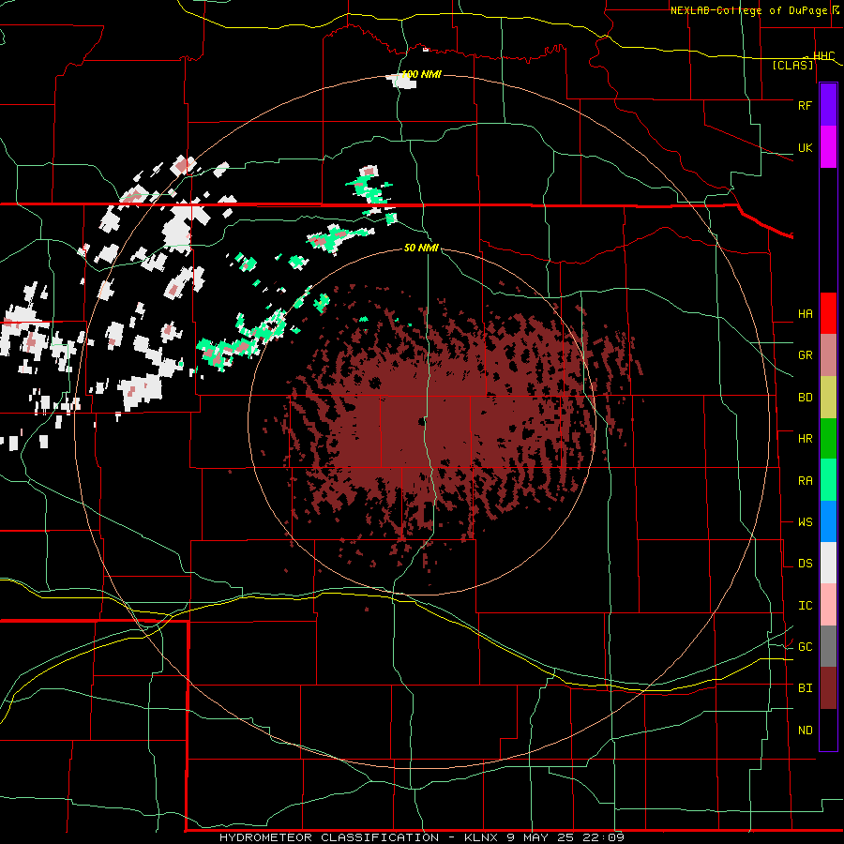The height and width of the screenshot is (844, 844).
Task: Click the dark red BI color swatch
Action: click(x=828, y=688)
